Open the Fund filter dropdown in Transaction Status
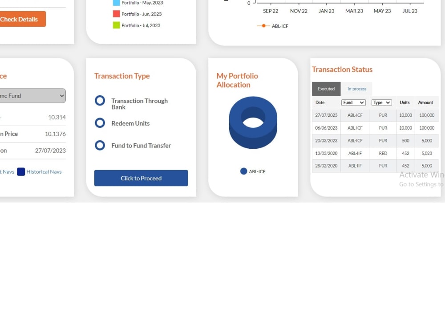This screenshot has height=334, width=445. click(353, 102)
